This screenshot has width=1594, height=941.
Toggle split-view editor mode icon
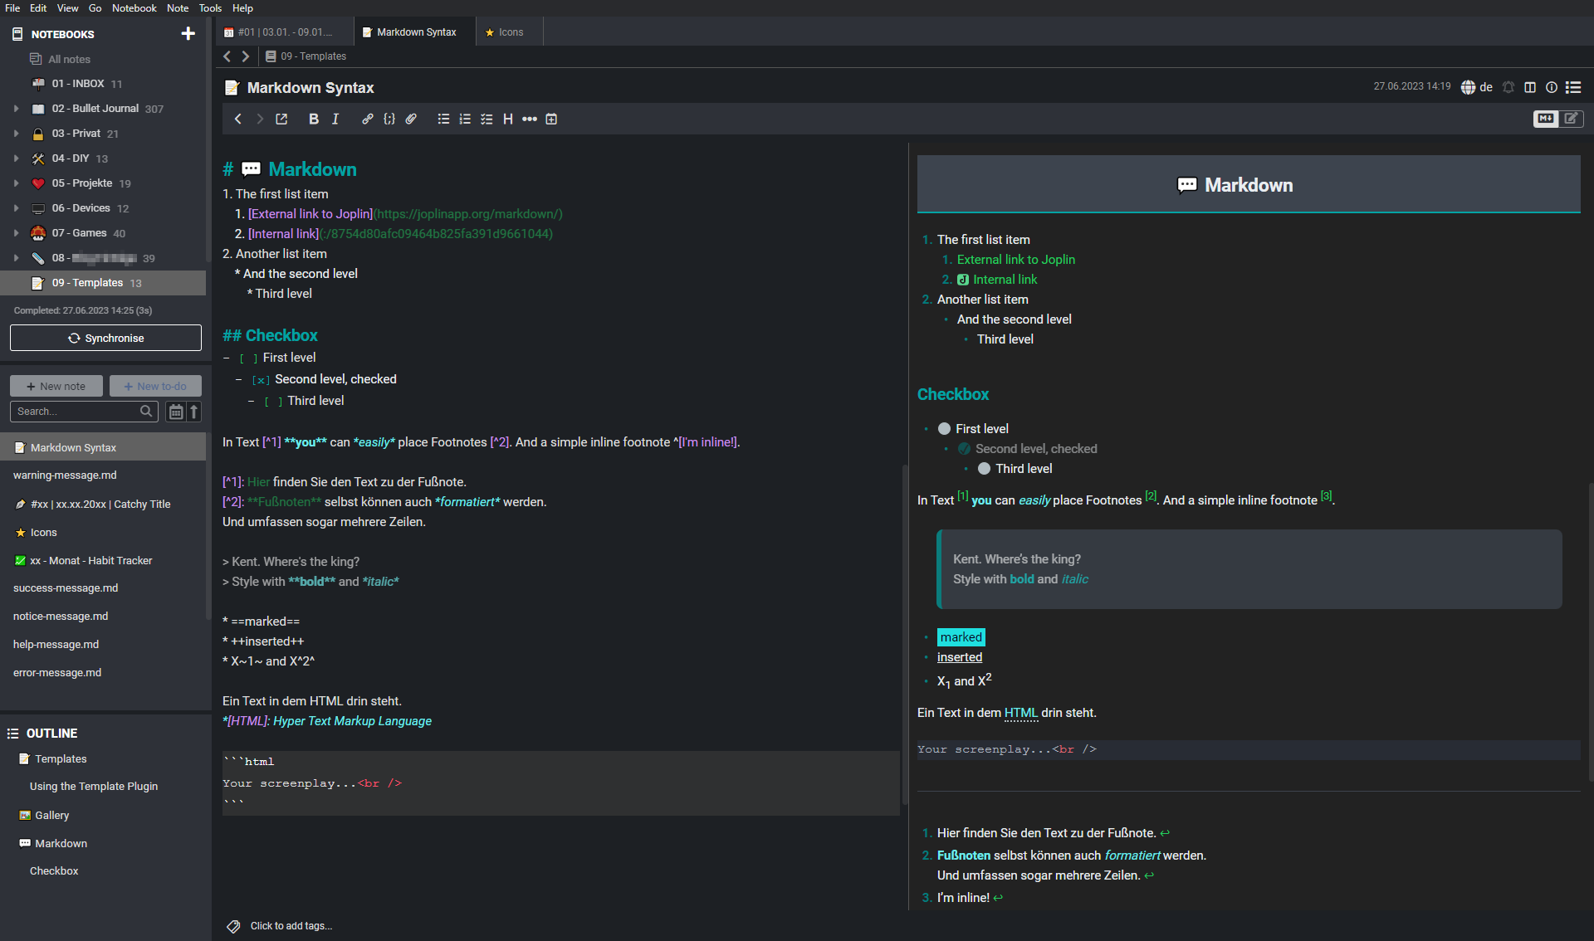click(1545, 119)
